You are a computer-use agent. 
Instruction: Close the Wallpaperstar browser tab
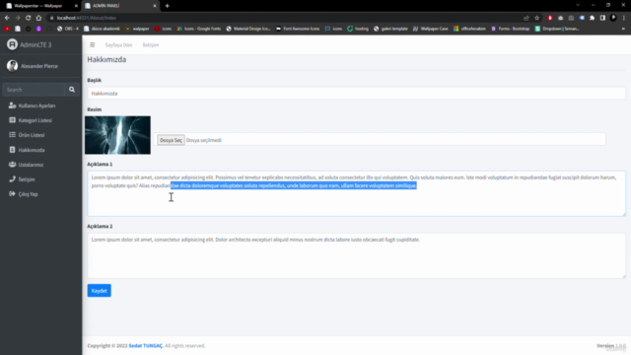point(76,6)
